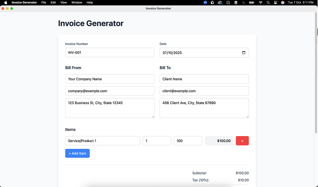Click the Invoice Generator page title

91,23
